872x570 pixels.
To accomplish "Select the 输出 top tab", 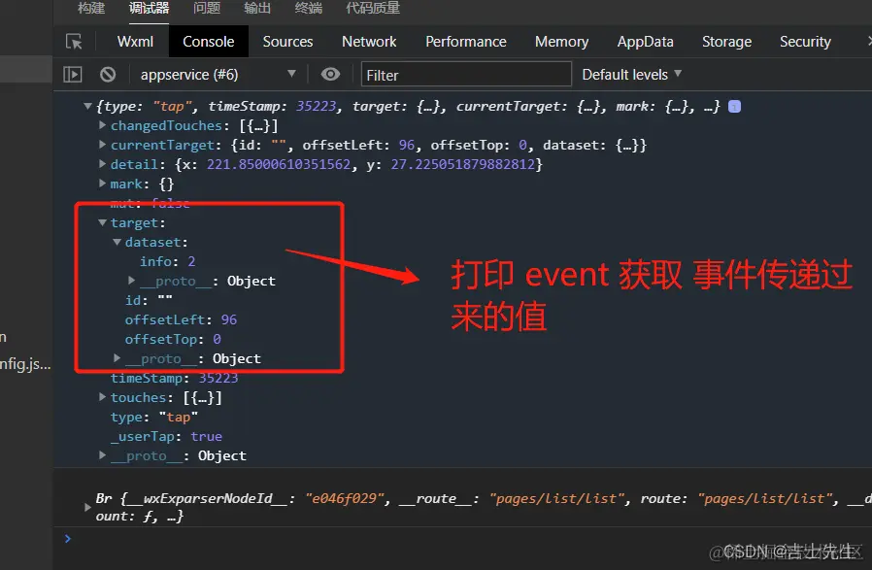I will [257, 8].
